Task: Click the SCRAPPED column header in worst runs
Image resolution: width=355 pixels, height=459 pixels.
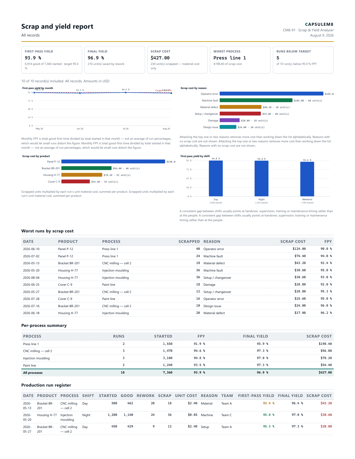Action: (x=189, y=241)
